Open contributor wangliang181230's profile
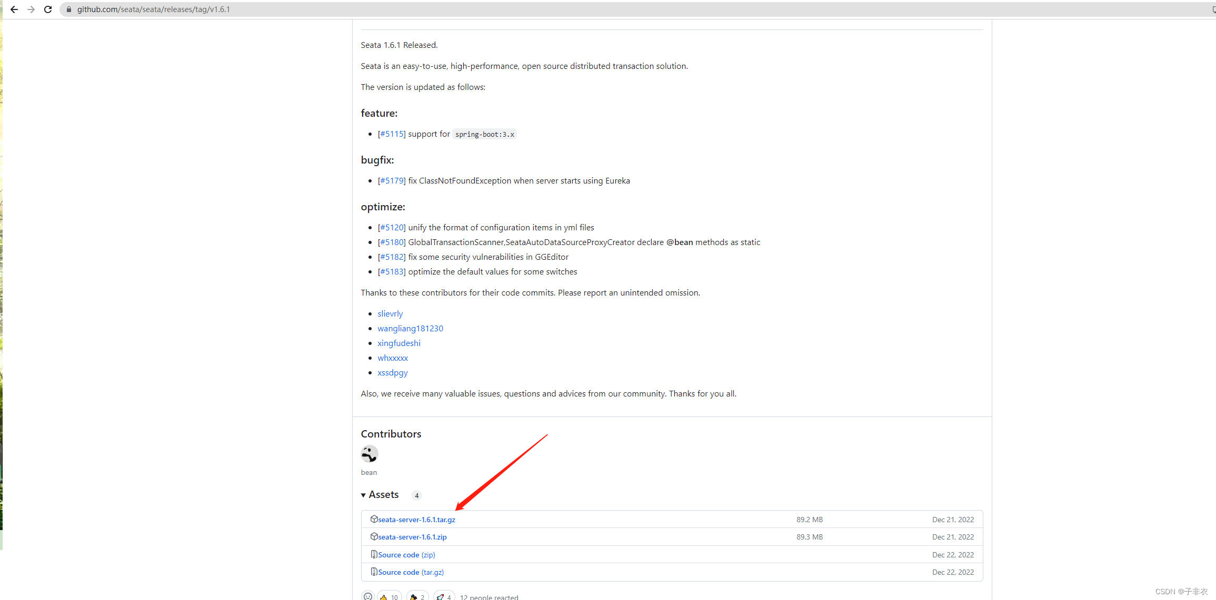Viewport: 1216px width, 600px height. point(410,329)
